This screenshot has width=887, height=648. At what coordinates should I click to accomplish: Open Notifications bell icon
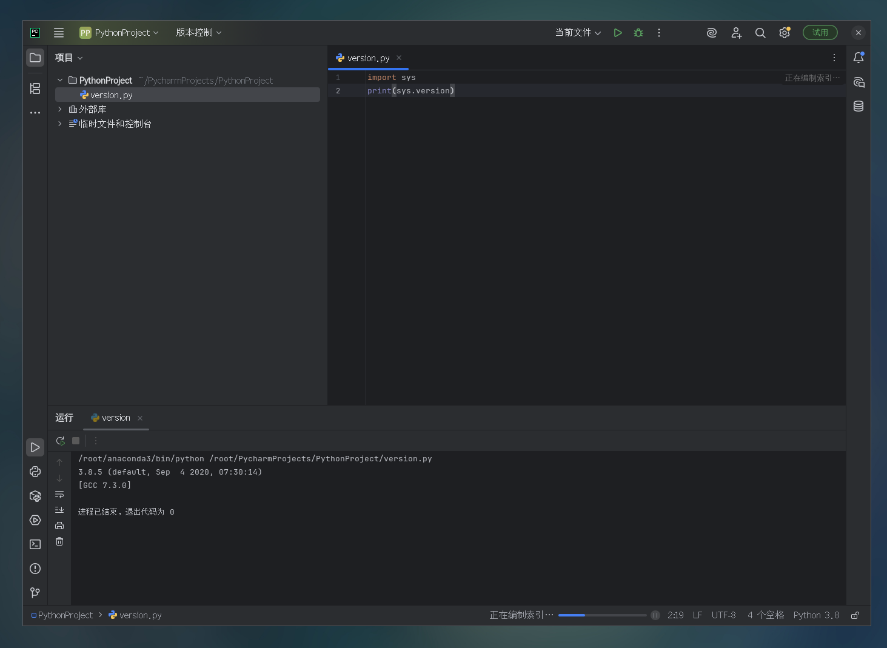[x=859, y=58]
